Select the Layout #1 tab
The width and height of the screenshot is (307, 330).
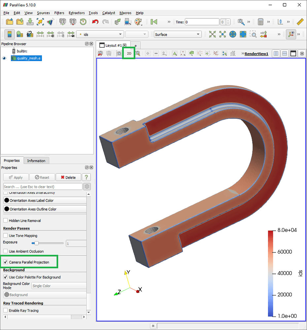click(x=113, y=46)
